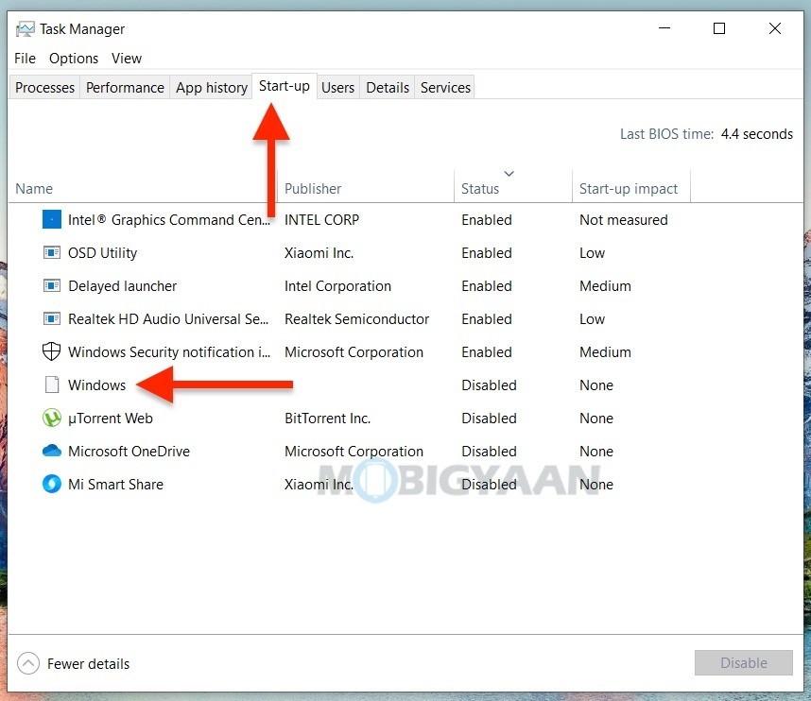Select the Microsoft OneDrive entry name
The image size is (811, 701).
click(x=129, y=452)
